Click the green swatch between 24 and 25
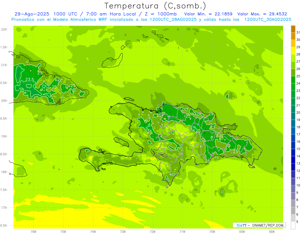 click(x=293, y=80)
